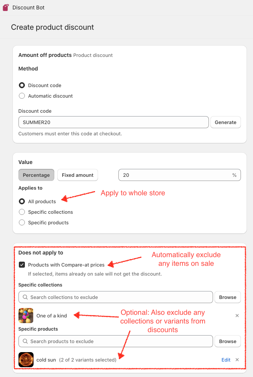Select the Discount code method
This screenshot has width=253, height=377.
pos(22,85)
